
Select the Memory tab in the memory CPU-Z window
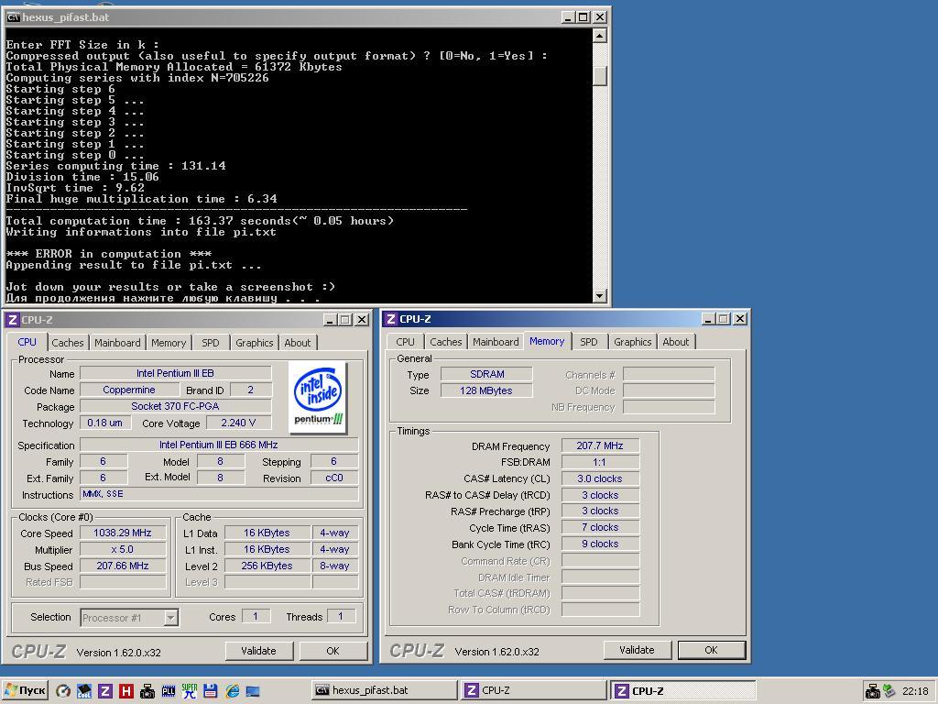click(x=547, y=341)
